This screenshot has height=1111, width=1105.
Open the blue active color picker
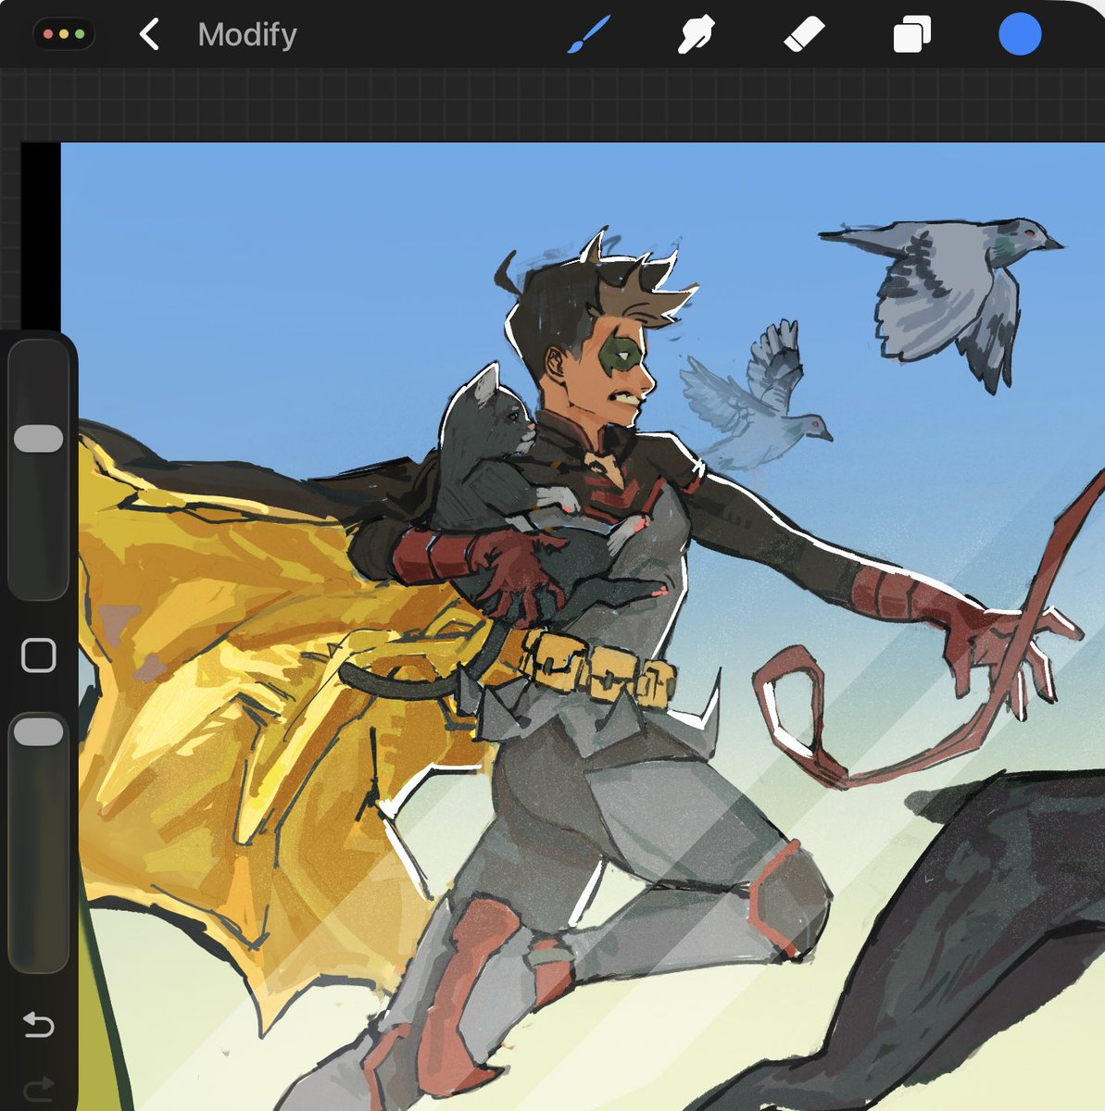1020,35
